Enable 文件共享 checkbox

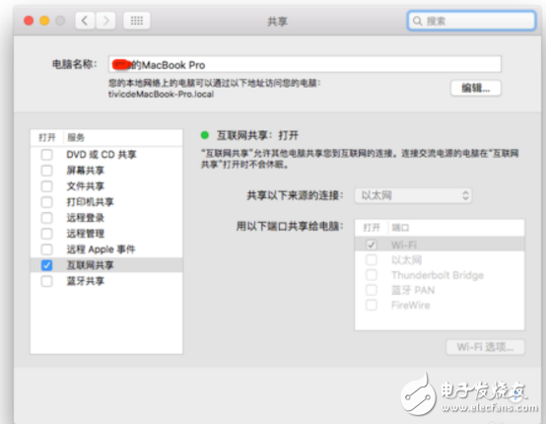47,186
